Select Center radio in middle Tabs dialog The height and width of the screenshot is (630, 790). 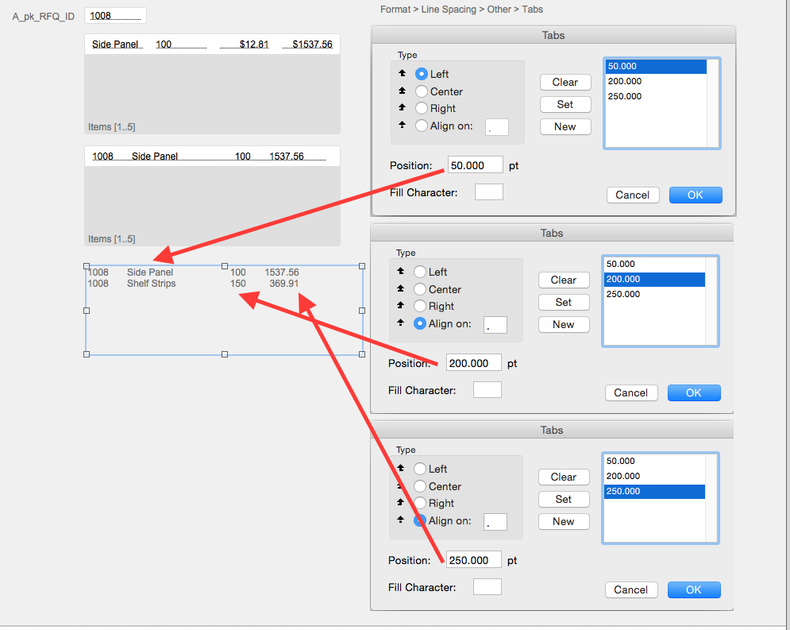pyautogui.click(x=420, y=289)
